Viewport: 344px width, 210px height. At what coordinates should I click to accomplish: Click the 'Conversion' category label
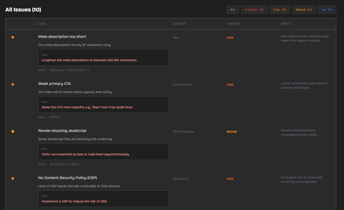click(183, 85)
